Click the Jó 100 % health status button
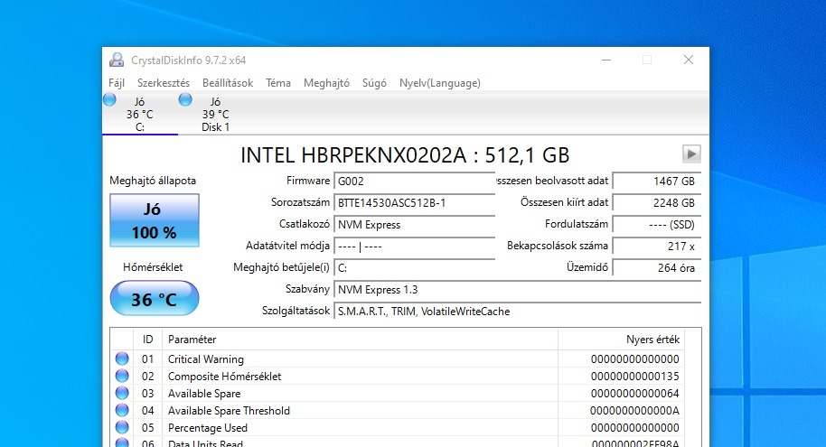826x447 pixels. (154, 221)
